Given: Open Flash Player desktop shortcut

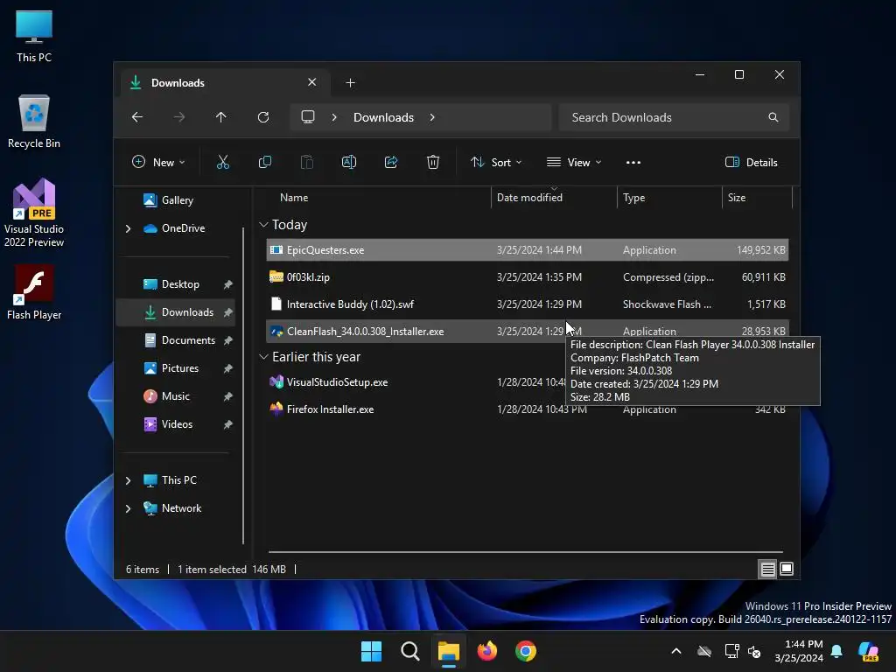Looking at the screenshot, I should pos(34,292).
